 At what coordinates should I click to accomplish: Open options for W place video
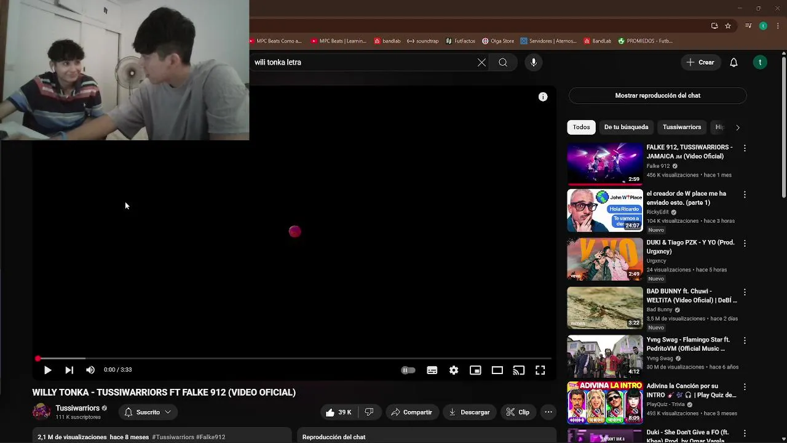745,194
